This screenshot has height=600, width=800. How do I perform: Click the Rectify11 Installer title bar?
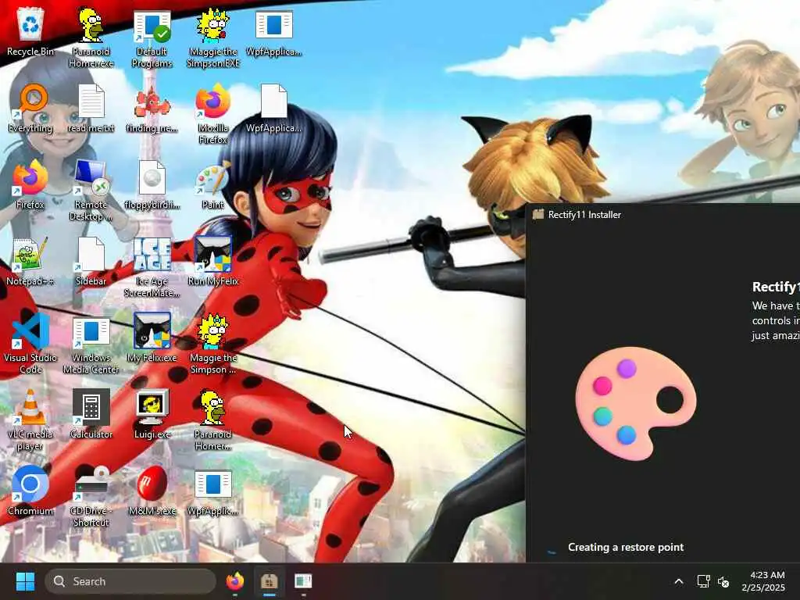(662, 214)
